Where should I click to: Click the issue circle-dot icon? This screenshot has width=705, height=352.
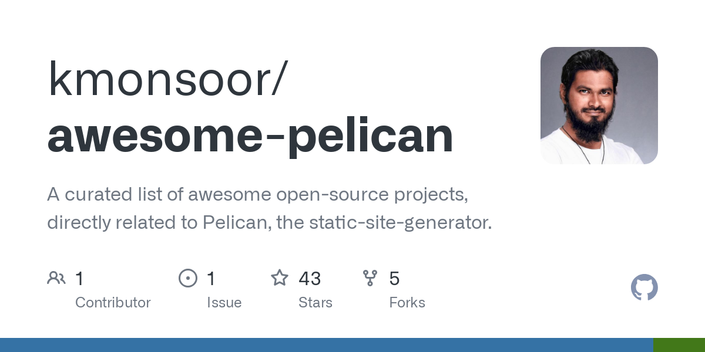(188, 278)
